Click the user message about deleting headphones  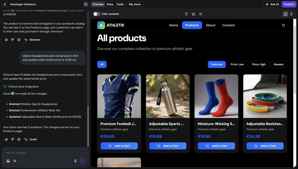tap(52, 58)
